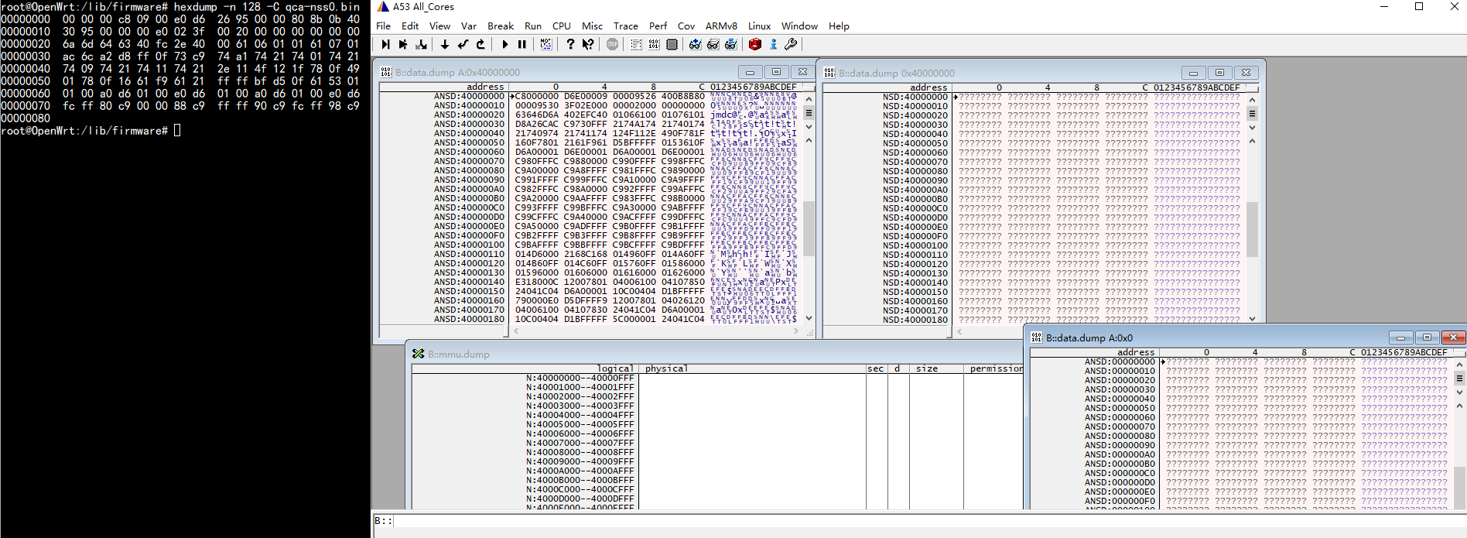This screenshot has width=1467, height=538.
Task: Select address row ANSD:40000000 in the dump
Action: (x=469, y=96)
